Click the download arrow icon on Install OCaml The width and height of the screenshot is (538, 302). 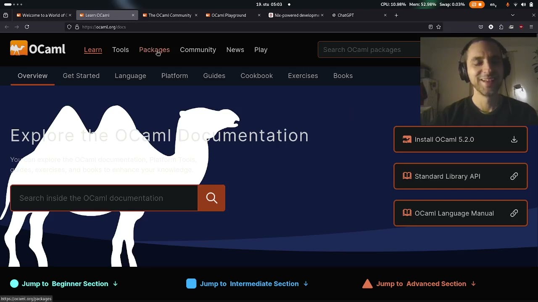pos(514,139)
